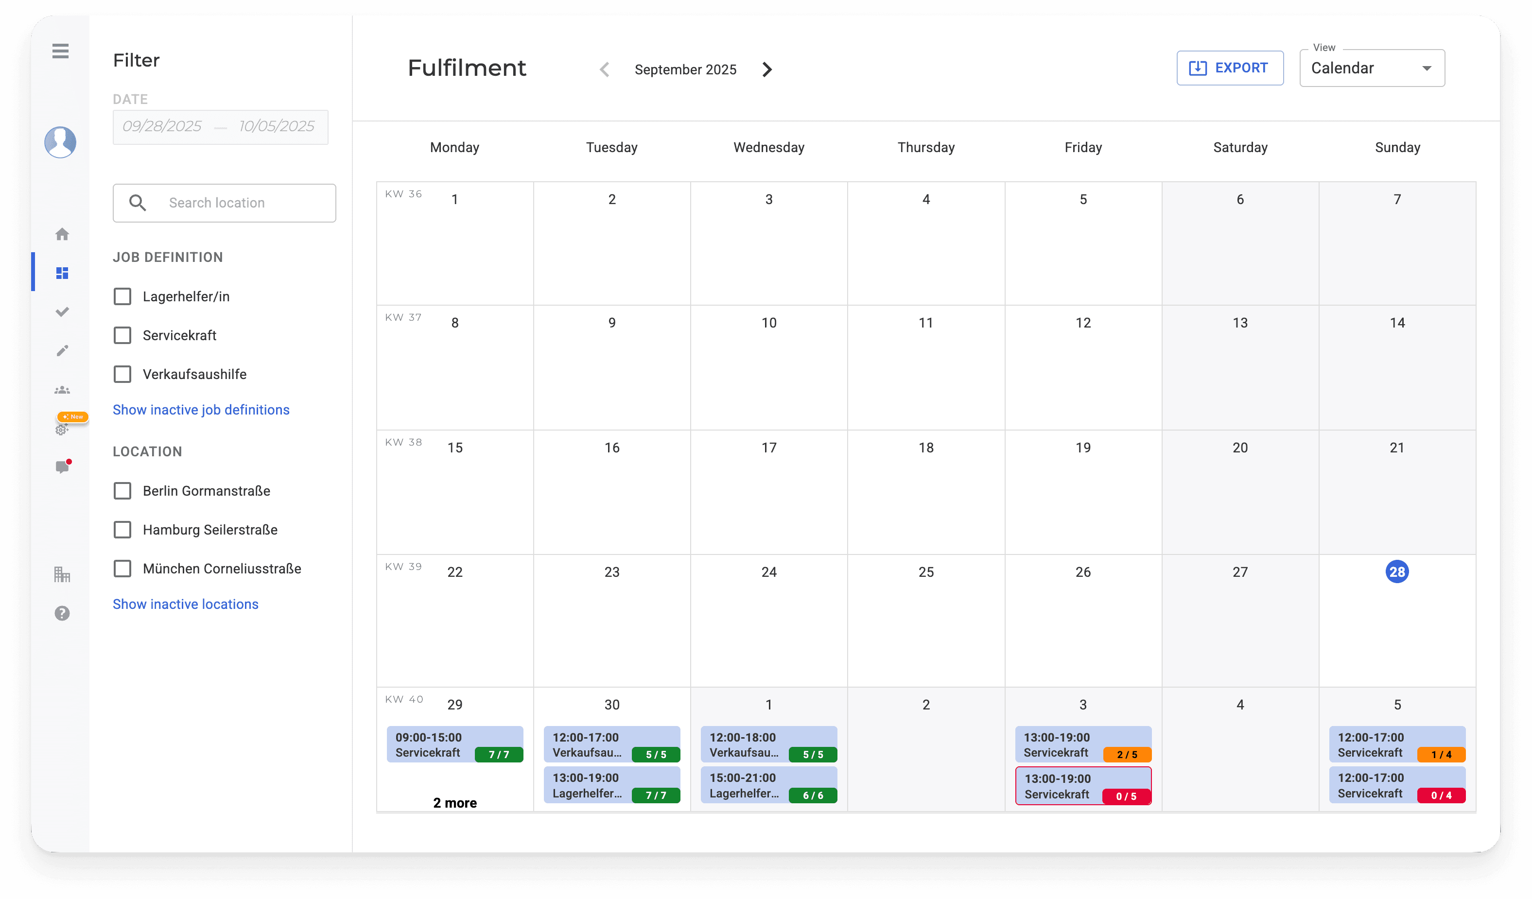Open the dashboard grid icon
The image size is (1532, 899).
[x=62, y=273]
